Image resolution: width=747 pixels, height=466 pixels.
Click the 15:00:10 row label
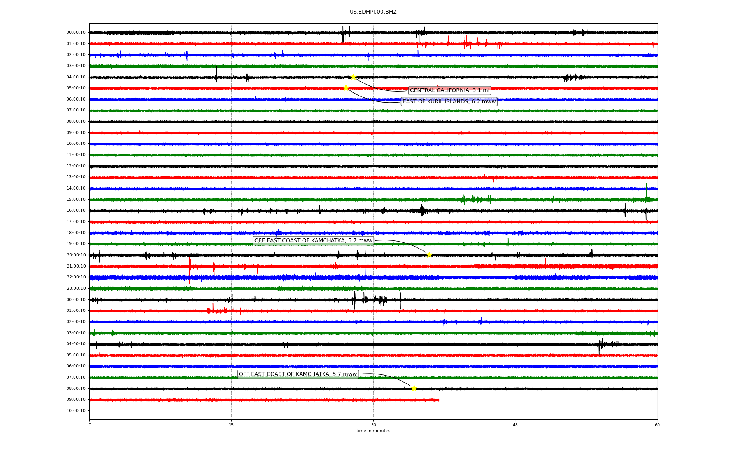tap(76, 200)
